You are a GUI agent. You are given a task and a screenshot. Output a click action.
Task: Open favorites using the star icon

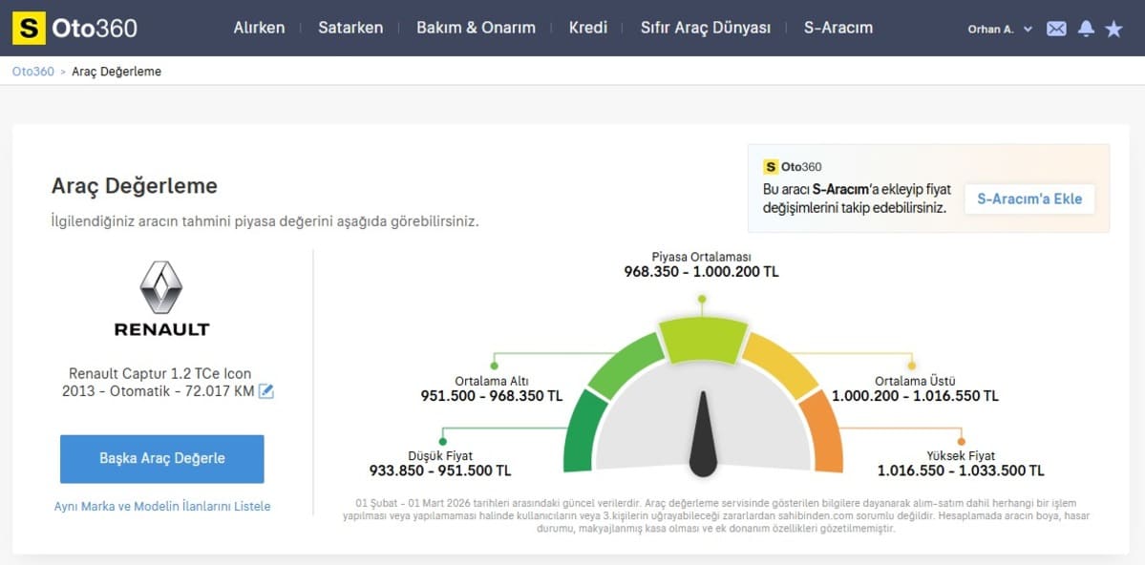[1114, 29]
